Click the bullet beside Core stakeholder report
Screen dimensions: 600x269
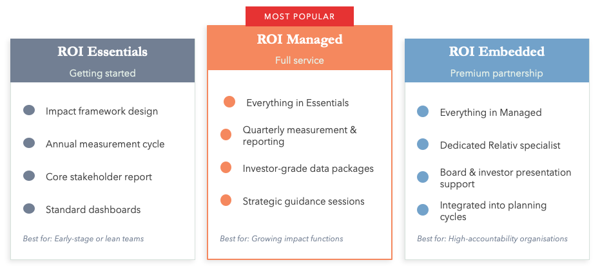(28, 176)
